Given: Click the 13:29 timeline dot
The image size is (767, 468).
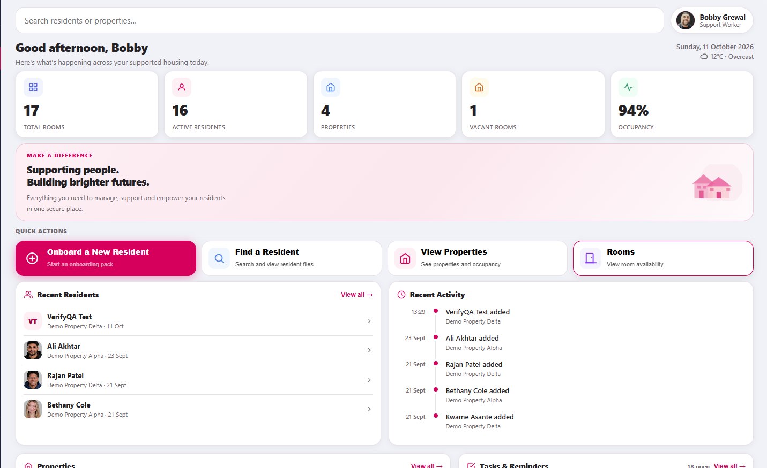Looking at the screenshot, I should (436, 311).
